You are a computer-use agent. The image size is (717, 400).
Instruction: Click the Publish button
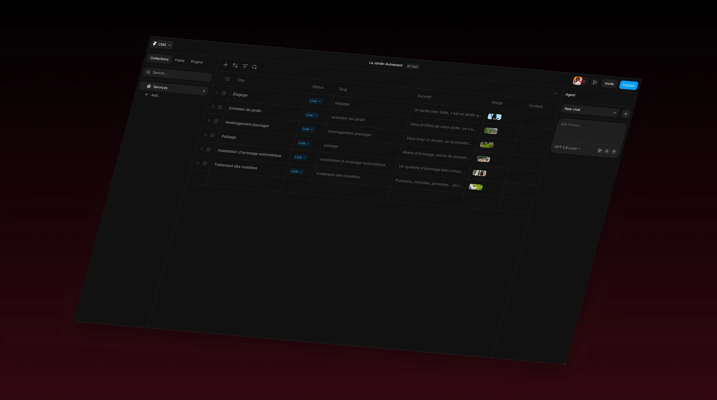[x=628, y=85]
